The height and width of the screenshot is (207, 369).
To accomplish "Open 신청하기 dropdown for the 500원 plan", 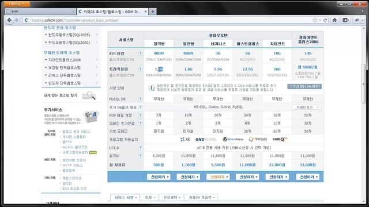I will click(x=159, y=177).
